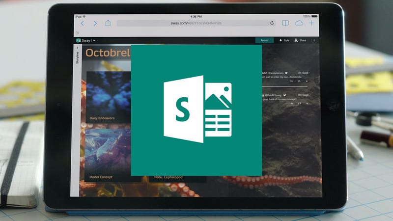Retweet the 24 Sept tweet
393x221 pixels.
299,81
